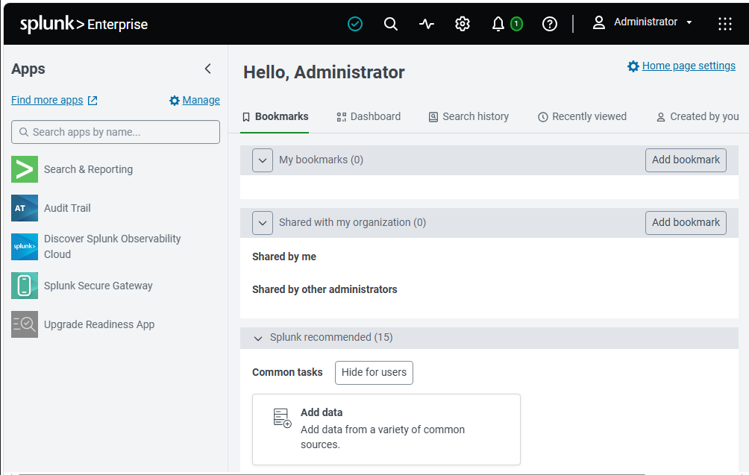Collapse Shared with my organization chevron
This screenshot has height=475, width=749.
pyautogui.click(x=263, y=223)
